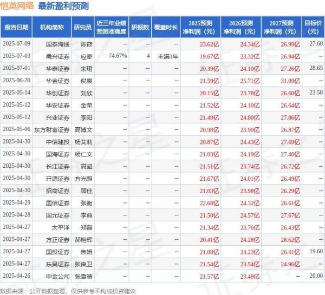Screen dimensions: 325x295
Task: Click the 2027预测净利润 column header
Action: click(x=282, y=27)
